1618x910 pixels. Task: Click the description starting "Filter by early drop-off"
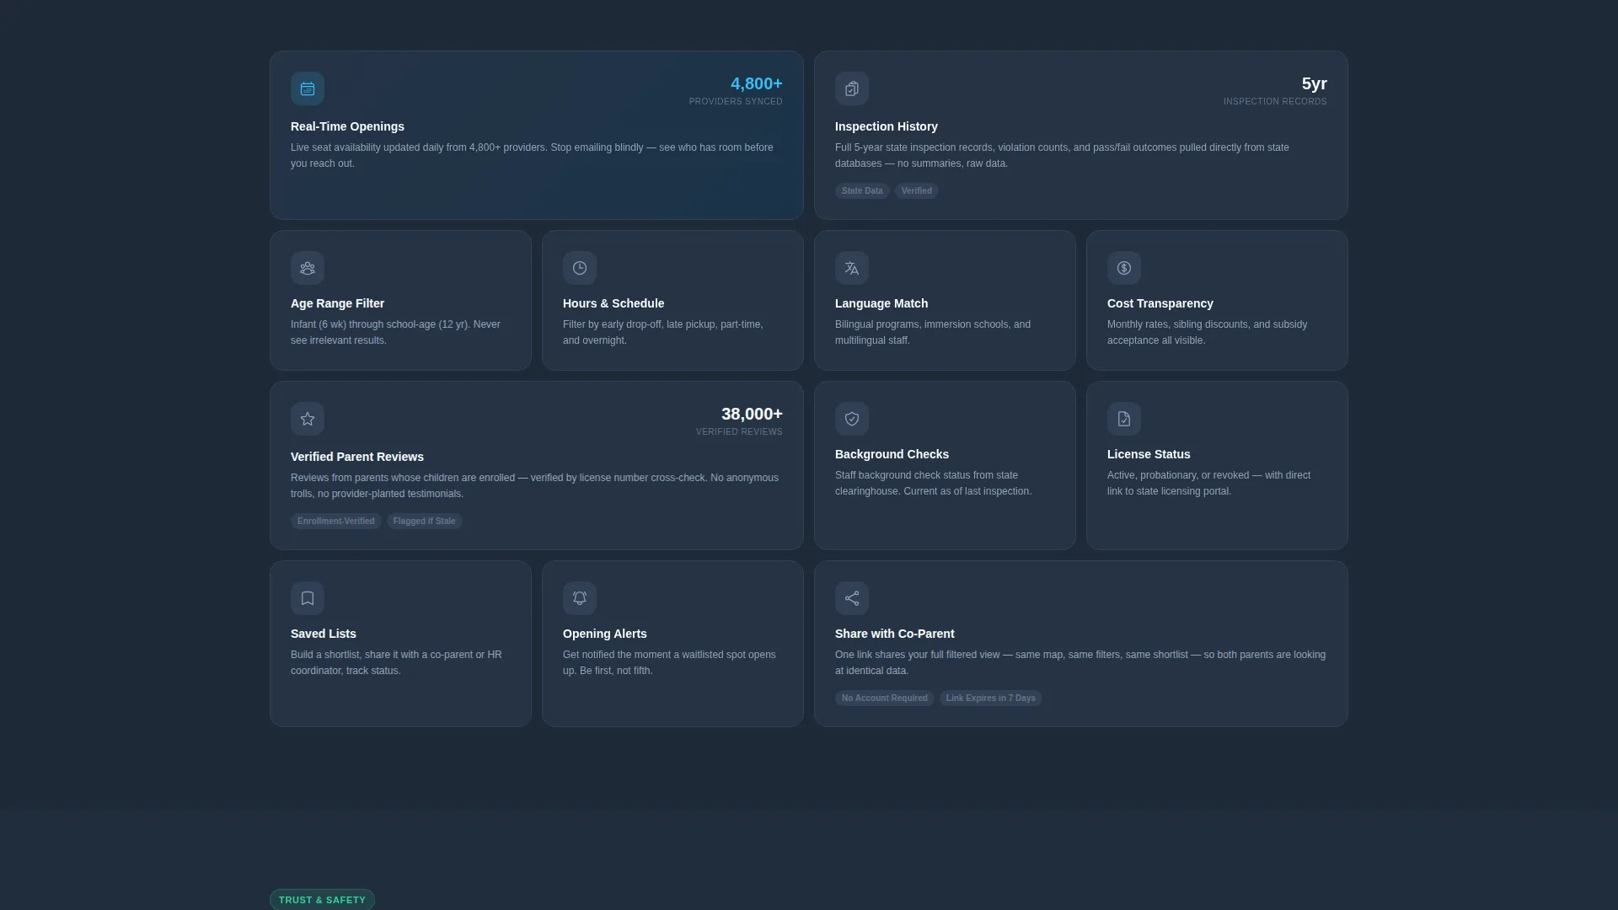[672, 333]
